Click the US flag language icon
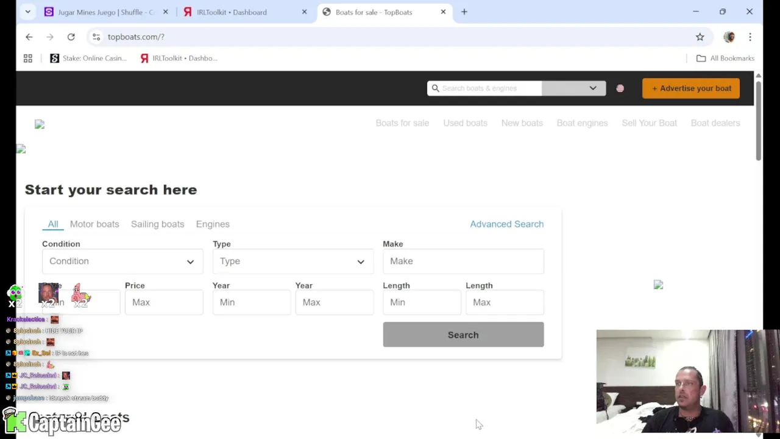780x439 pixels. (620, 88)
